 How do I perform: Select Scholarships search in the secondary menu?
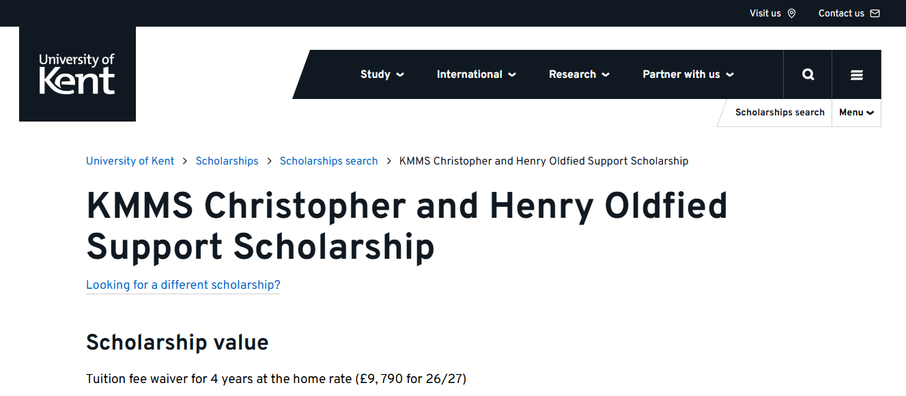780,112
